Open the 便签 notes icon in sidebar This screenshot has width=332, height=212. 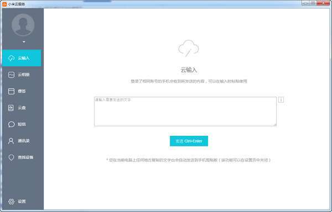point(11,91)
